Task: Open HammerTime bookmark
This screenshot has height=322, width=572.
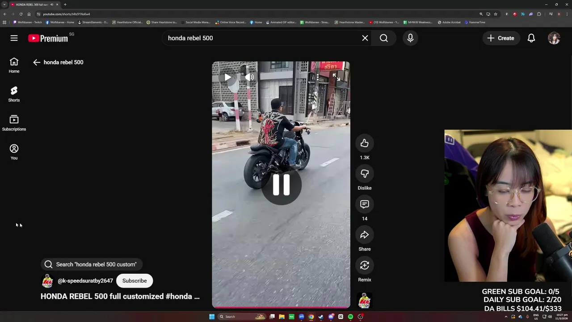Action: pos(475,22)
